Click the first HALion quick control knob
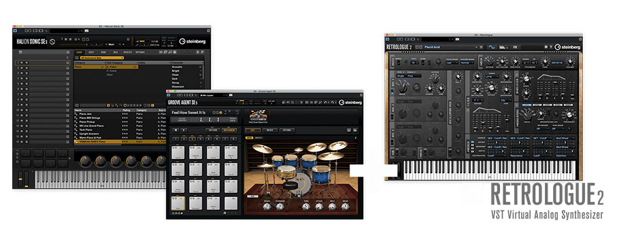 pos(85,160)
